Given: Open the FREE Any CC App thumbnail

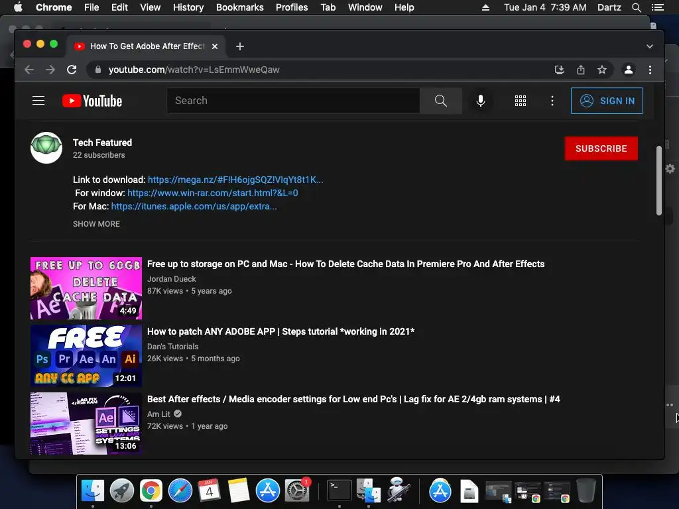Looking at the screenshot, I should coord(86,356).
